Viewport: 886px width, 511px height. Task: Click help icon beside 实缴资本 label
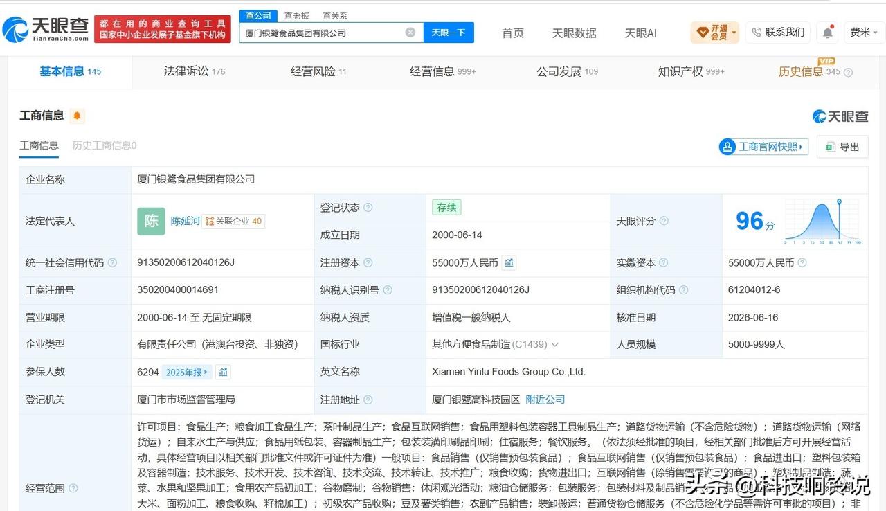pyautogui.click(x=664, y=263)
